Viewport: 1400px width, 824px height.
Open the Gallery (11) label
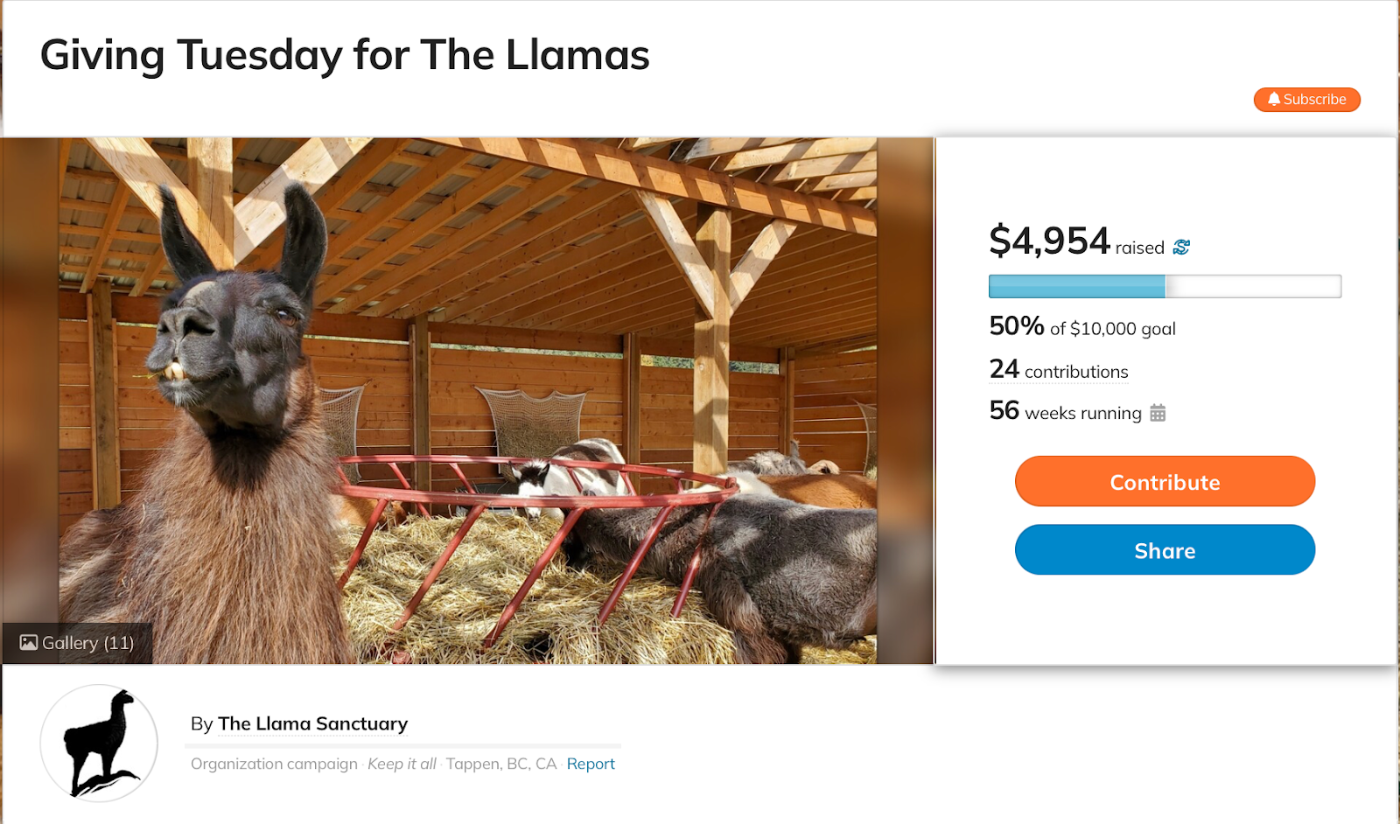(87, 643)
